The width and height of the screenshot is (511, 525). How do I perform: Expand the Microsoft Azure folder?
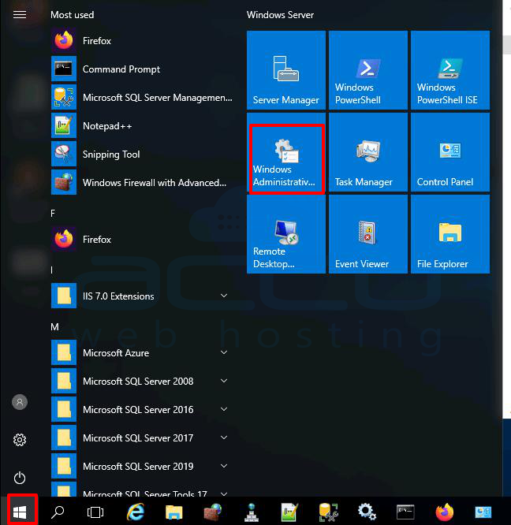(142, 353)
